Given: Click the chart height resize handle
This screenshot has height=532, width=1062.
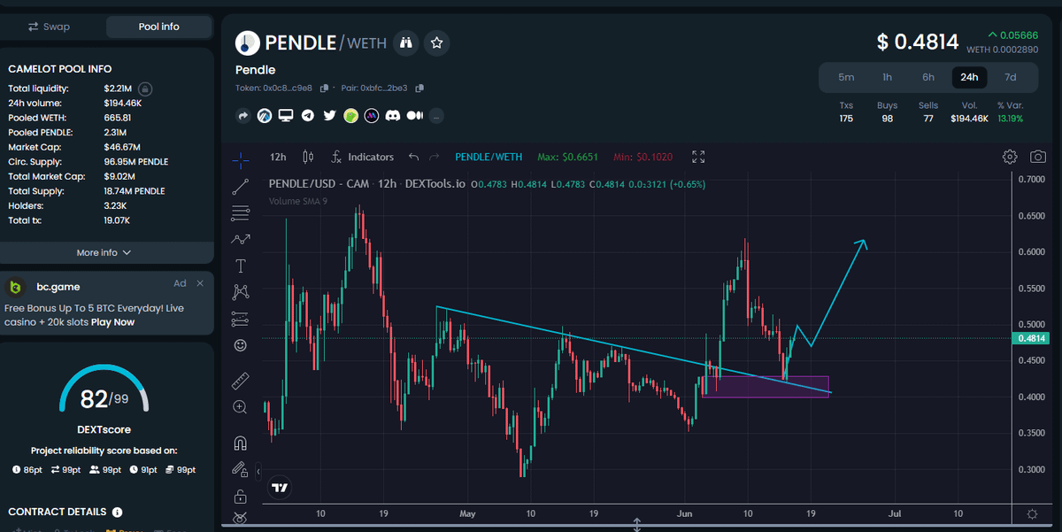Looking at the screenshot, I should click(636, 525).
